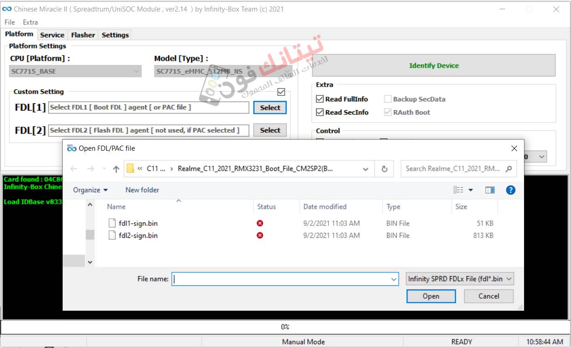Cancel the file dialog
The height and width of the screenshot is (348, 571).
point(489,296)
